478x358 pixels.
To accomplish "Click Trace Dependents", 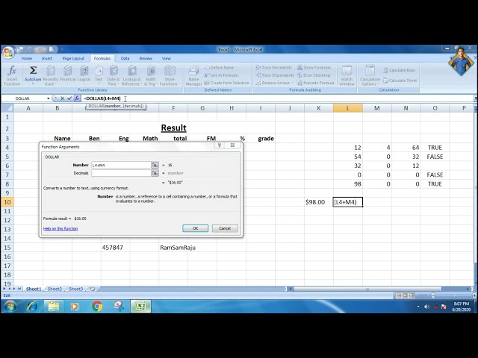I will [x=275, y=75].
